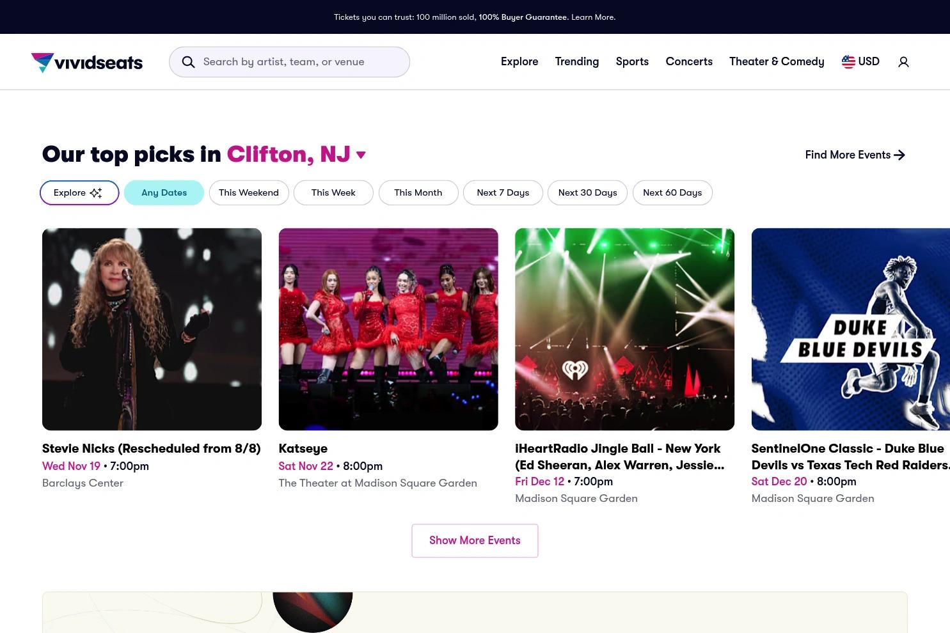Open the Katseye event title
950x633 pixels.
[x=303, y=448]
